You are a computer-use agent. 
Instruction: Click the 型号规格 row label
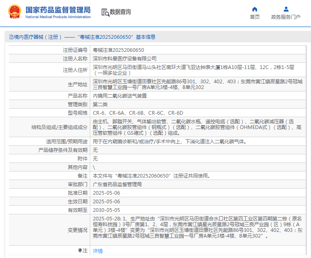(78, 113)
